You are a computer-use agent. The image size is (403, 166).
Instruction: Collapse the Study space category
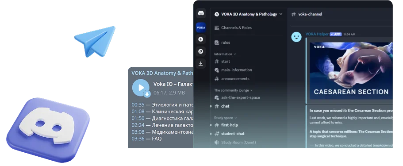pos(226,118)
